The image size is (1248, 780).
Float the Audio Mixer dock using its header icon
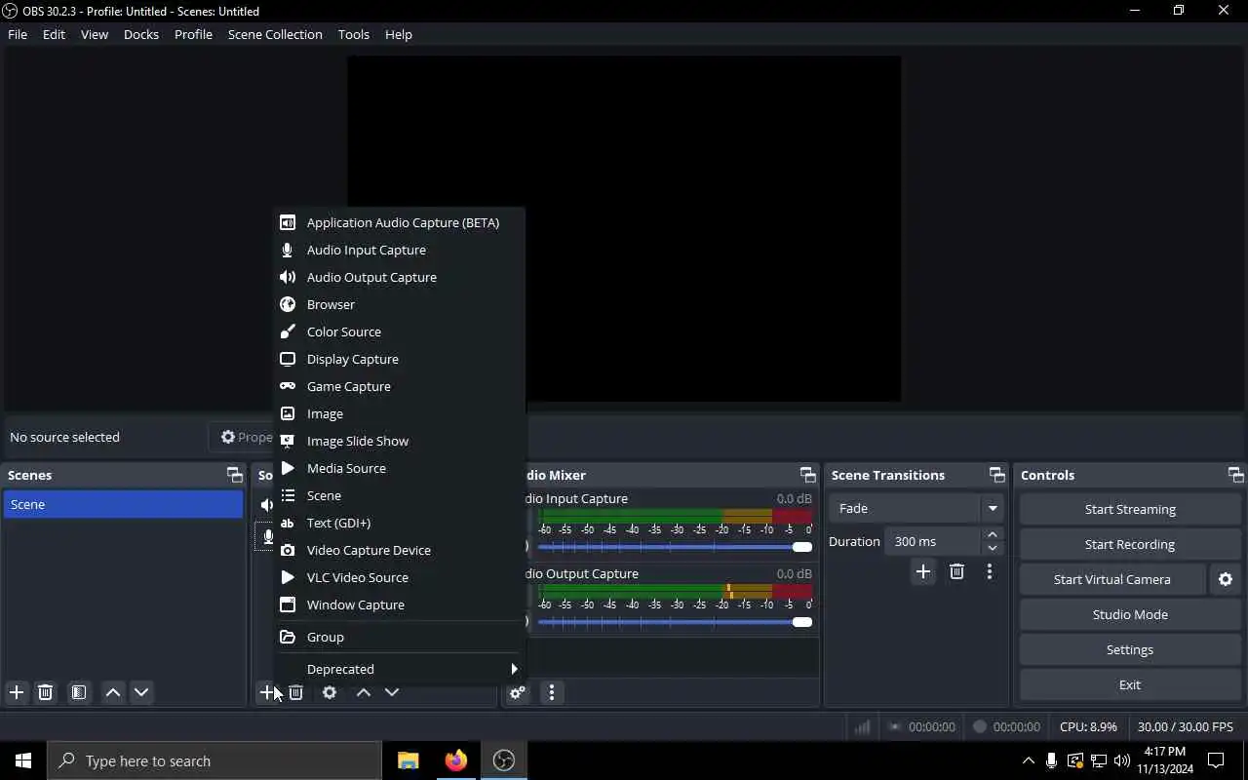click(x=807, y=475)
